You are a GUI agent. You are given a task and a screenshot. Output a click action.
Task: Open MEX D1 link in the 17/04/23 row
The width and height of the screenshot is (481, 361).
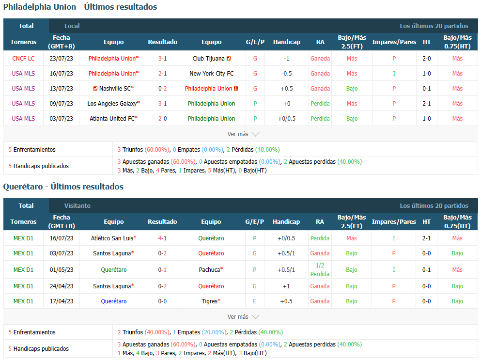point(23,301)
